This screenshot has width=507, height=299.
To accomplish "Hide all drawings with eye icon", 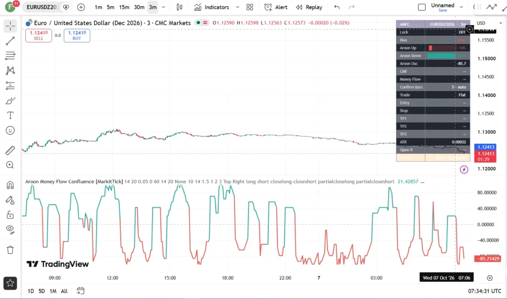I will [x=10, y=230].
